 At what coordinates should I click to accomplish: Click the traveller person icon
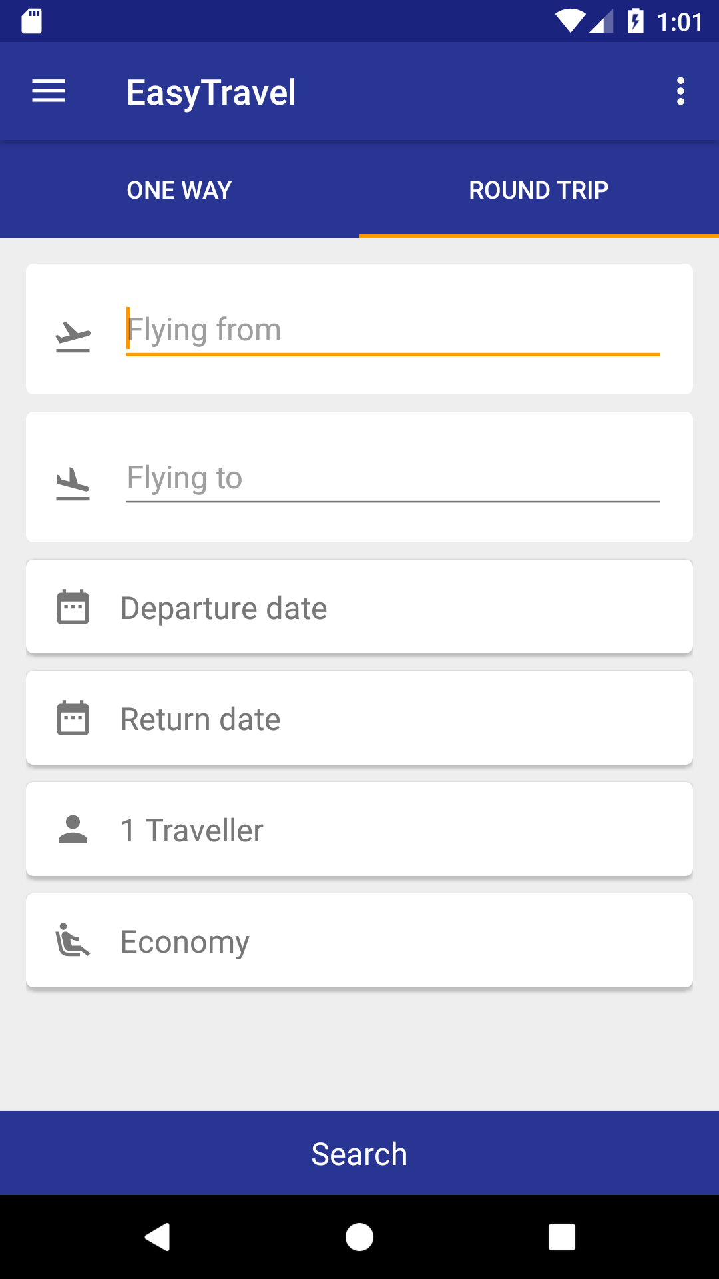[73, 829]
